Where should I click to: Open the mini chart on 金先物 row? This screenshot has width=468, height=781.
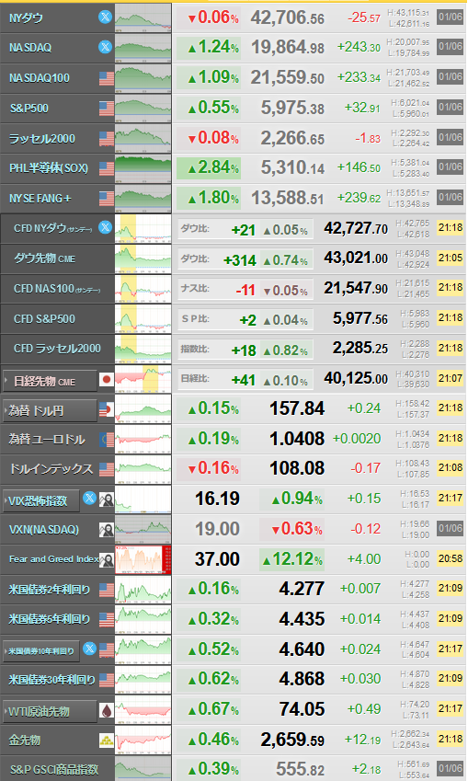coord(143,741)
